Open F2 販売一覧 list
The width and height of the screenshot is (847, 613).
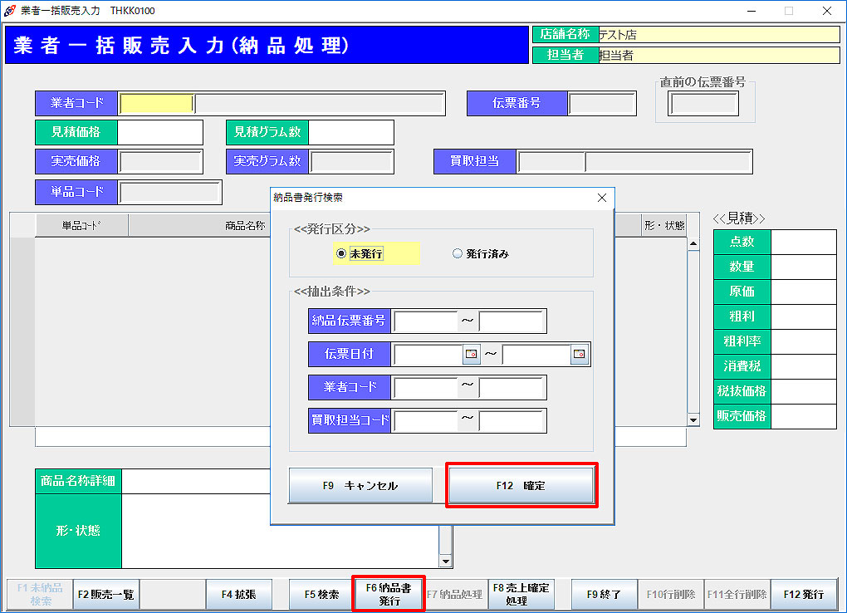[x=106, y=595]
